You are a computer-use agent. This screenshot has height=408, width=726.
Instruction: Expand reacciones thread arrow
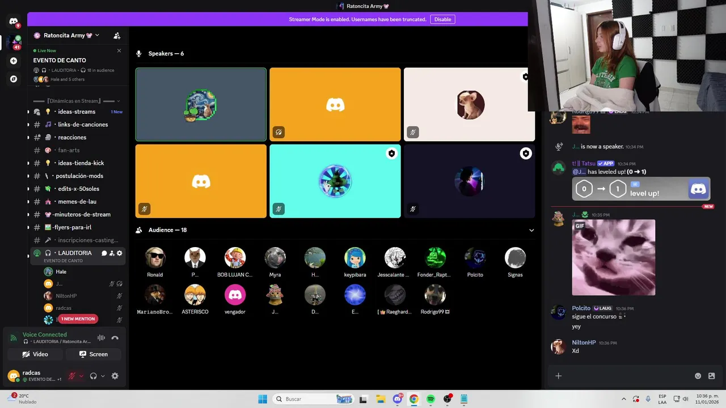tap(28, 137)
